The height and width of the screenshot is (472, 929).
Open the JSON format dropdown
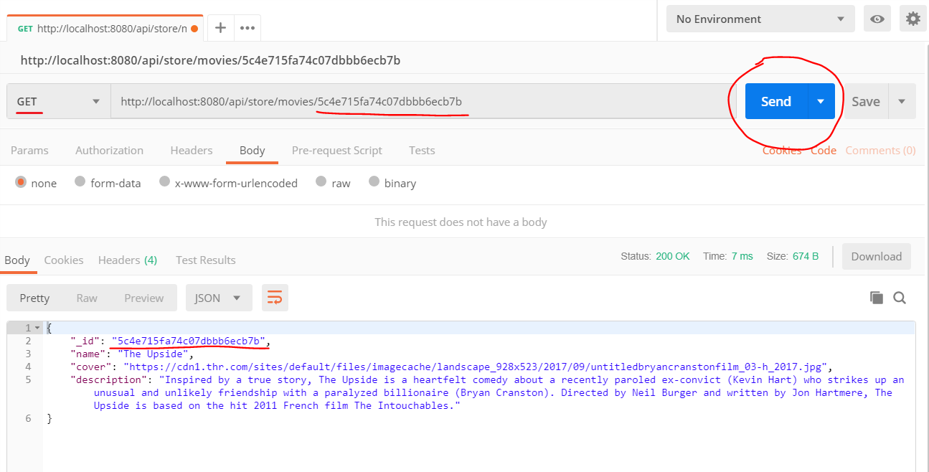click(218, 298)
